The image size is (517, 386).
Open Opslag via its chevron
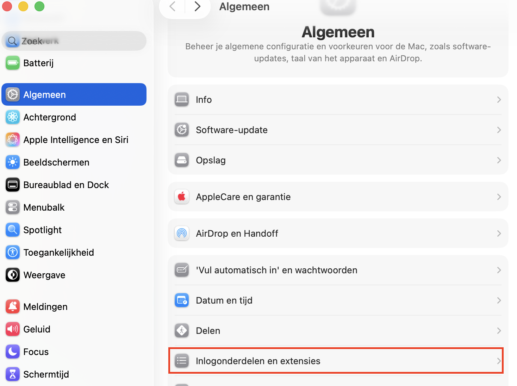[x=499, y=160]
